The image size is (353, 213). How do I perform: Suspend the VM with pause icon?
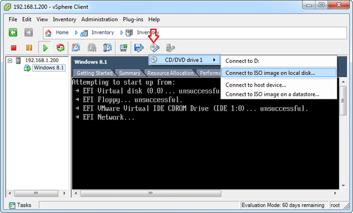click(x=29, y=48)
